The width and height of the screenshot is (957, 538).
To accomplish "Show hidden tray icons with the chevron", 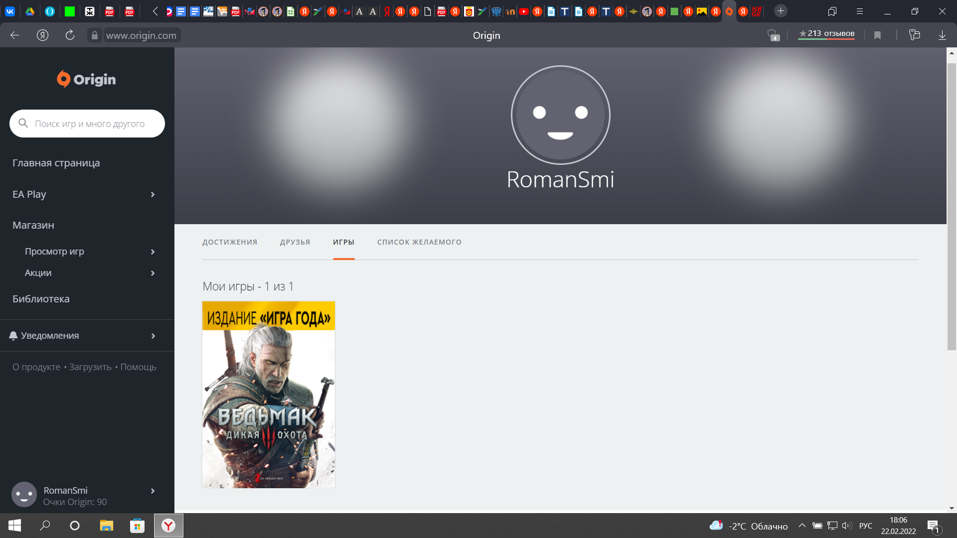I will point(802,526).
